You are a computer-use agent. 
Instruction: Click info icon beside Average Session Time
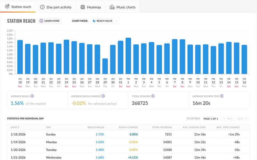(x=222, y=96)
